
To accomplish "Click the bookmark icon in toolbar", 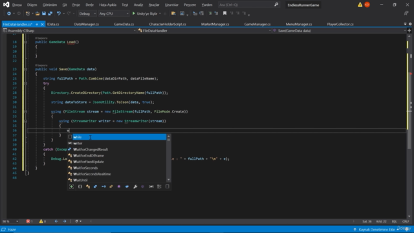I will (224, 14).
